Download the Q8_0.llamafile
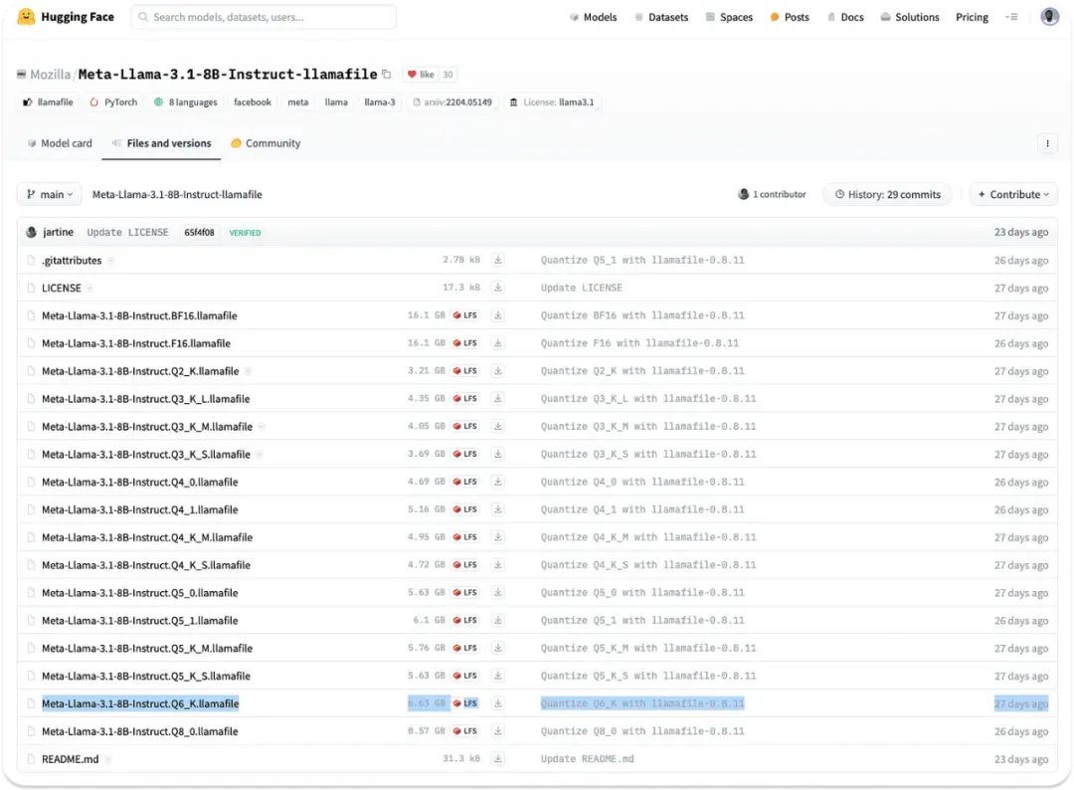The height and width of the screenshot is (790, 1074). pos(498,731)
